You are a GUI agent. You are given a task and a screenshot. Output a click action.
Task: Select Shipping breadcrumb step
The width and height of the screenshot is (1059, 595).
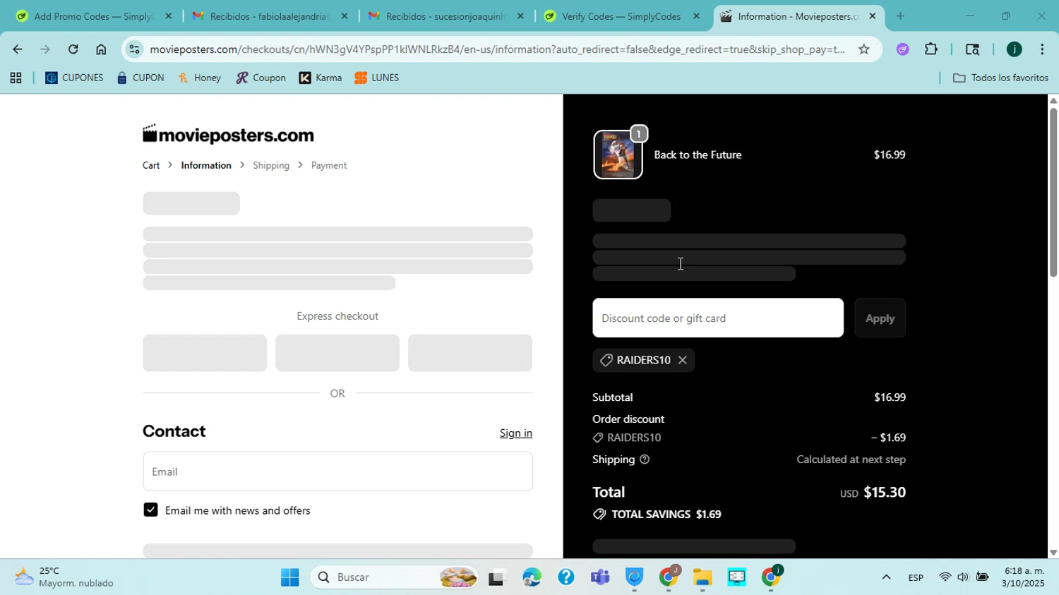coord(271,165)
